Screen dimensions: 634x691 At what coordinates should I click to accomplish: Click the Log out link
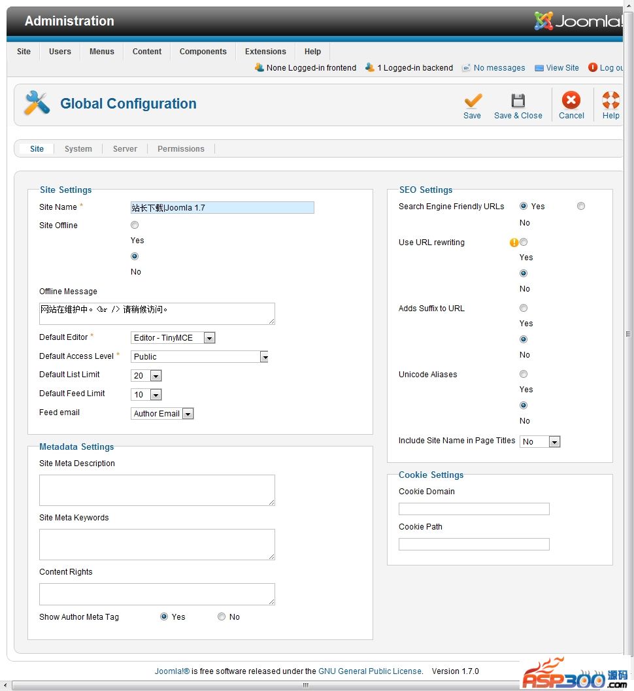[611, 68]
